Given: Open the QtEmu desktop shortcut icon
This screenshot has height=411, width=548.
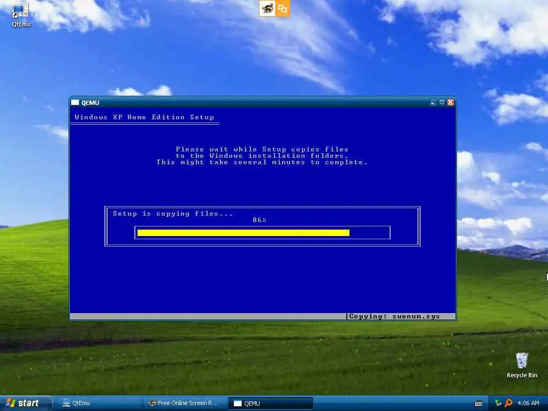Looking at the screenshot, I should coord(21,14).
